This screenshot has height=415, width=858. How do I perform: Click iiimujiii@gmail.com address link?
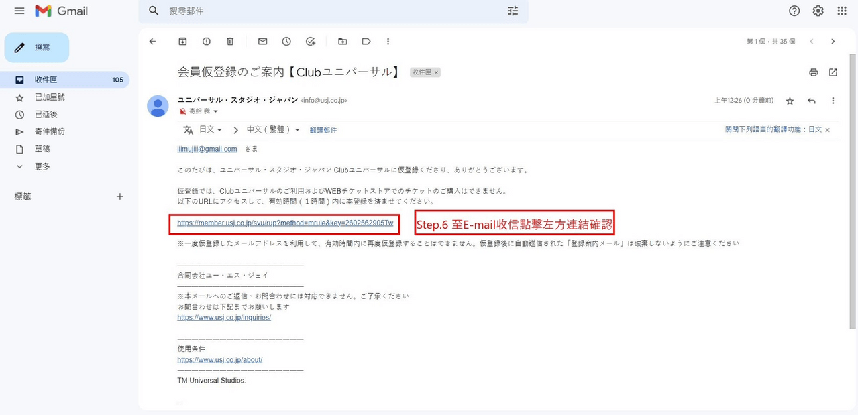coord(207,149)
